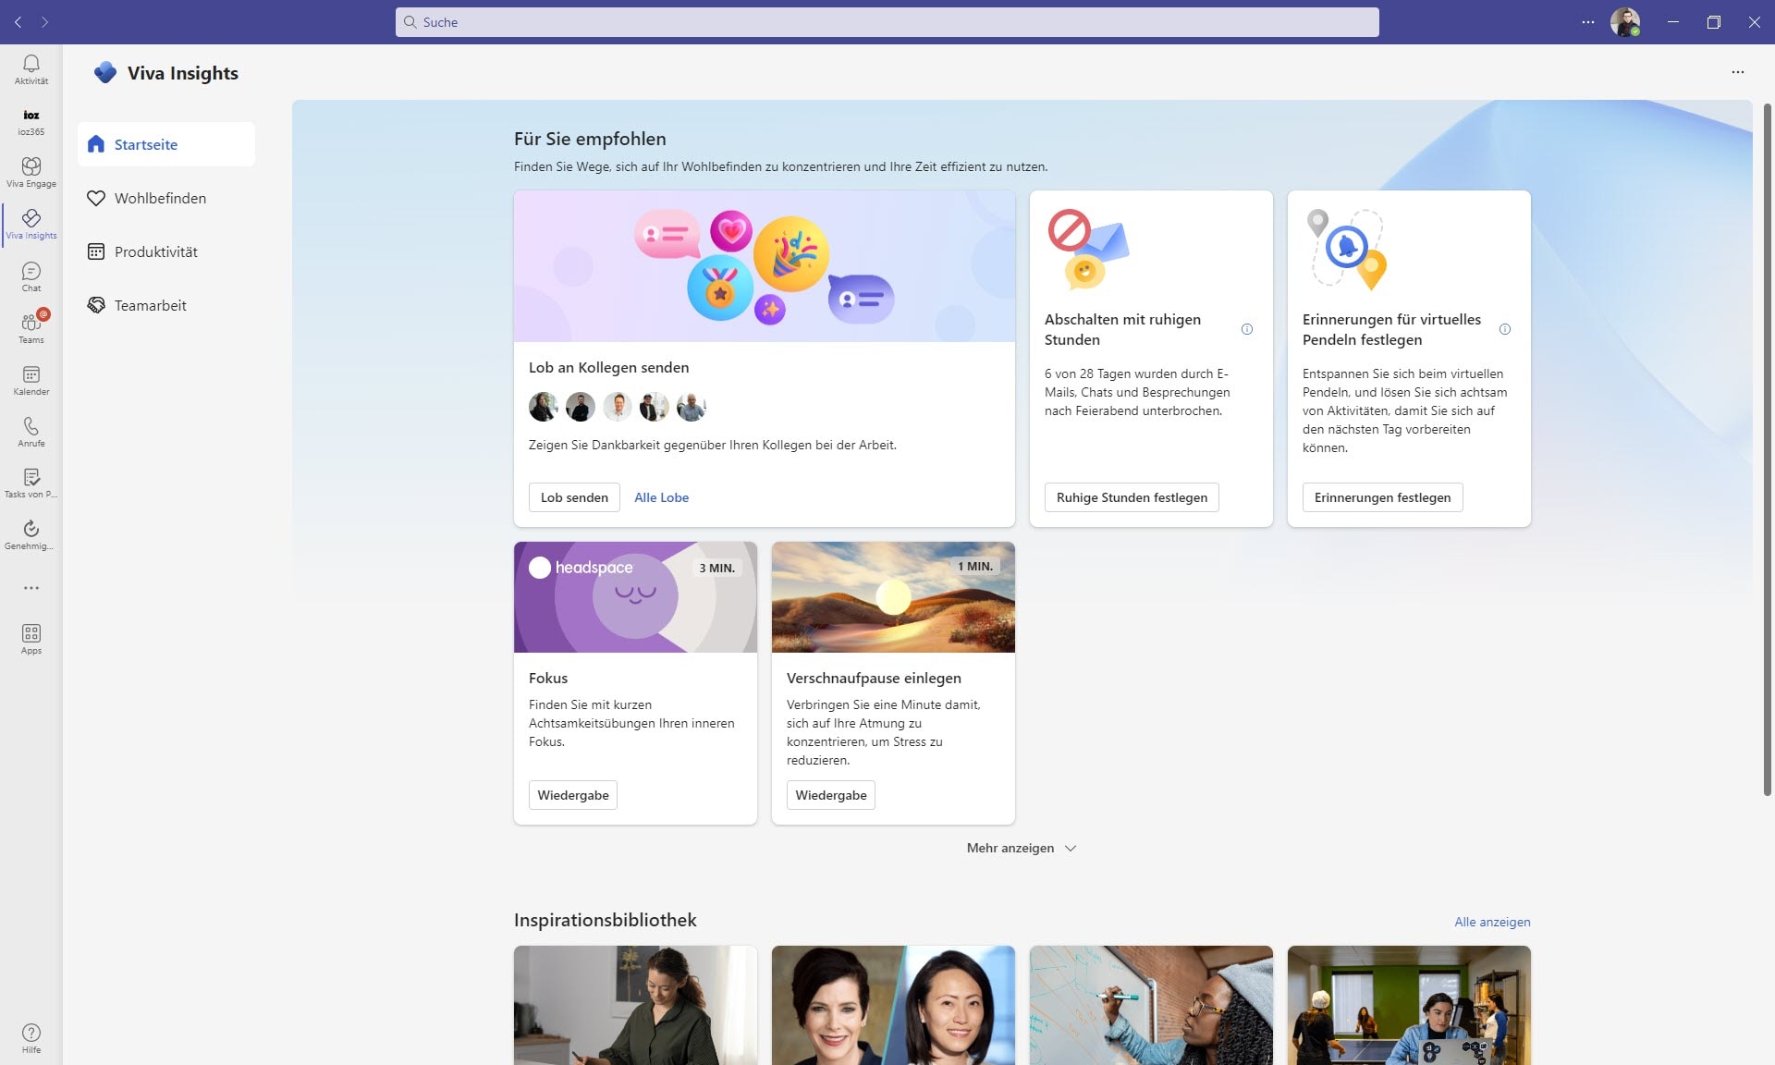Open Viva Engage app icon
Image resolution: width=1775 pixels, height=1065 pixels.
tap(31, 170)
